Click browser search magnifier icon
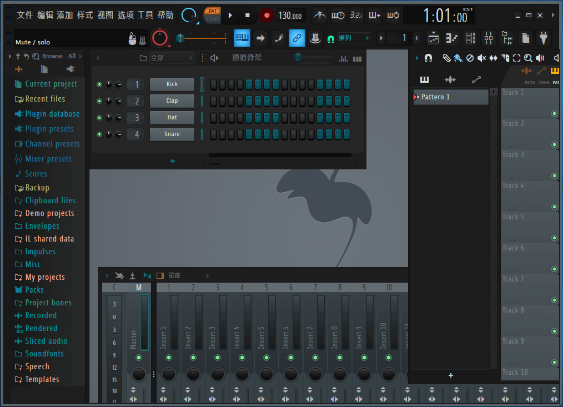Image resolution: width=563 pixels, height=407 pixels. click(x=36, y=57)
